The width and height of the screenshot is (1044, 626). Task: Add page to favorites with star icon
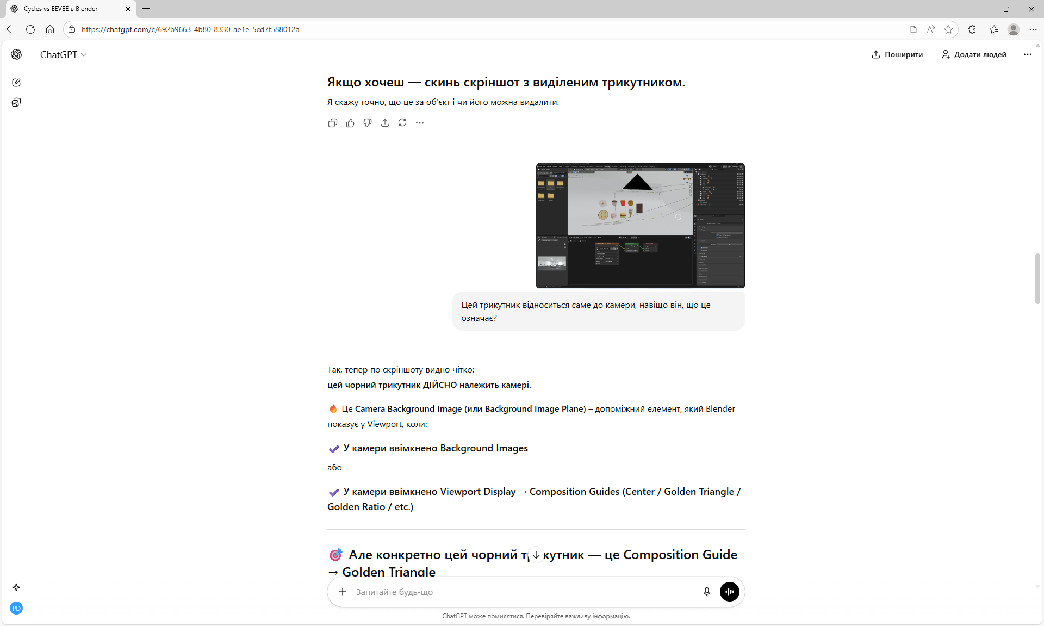[948, 29]
